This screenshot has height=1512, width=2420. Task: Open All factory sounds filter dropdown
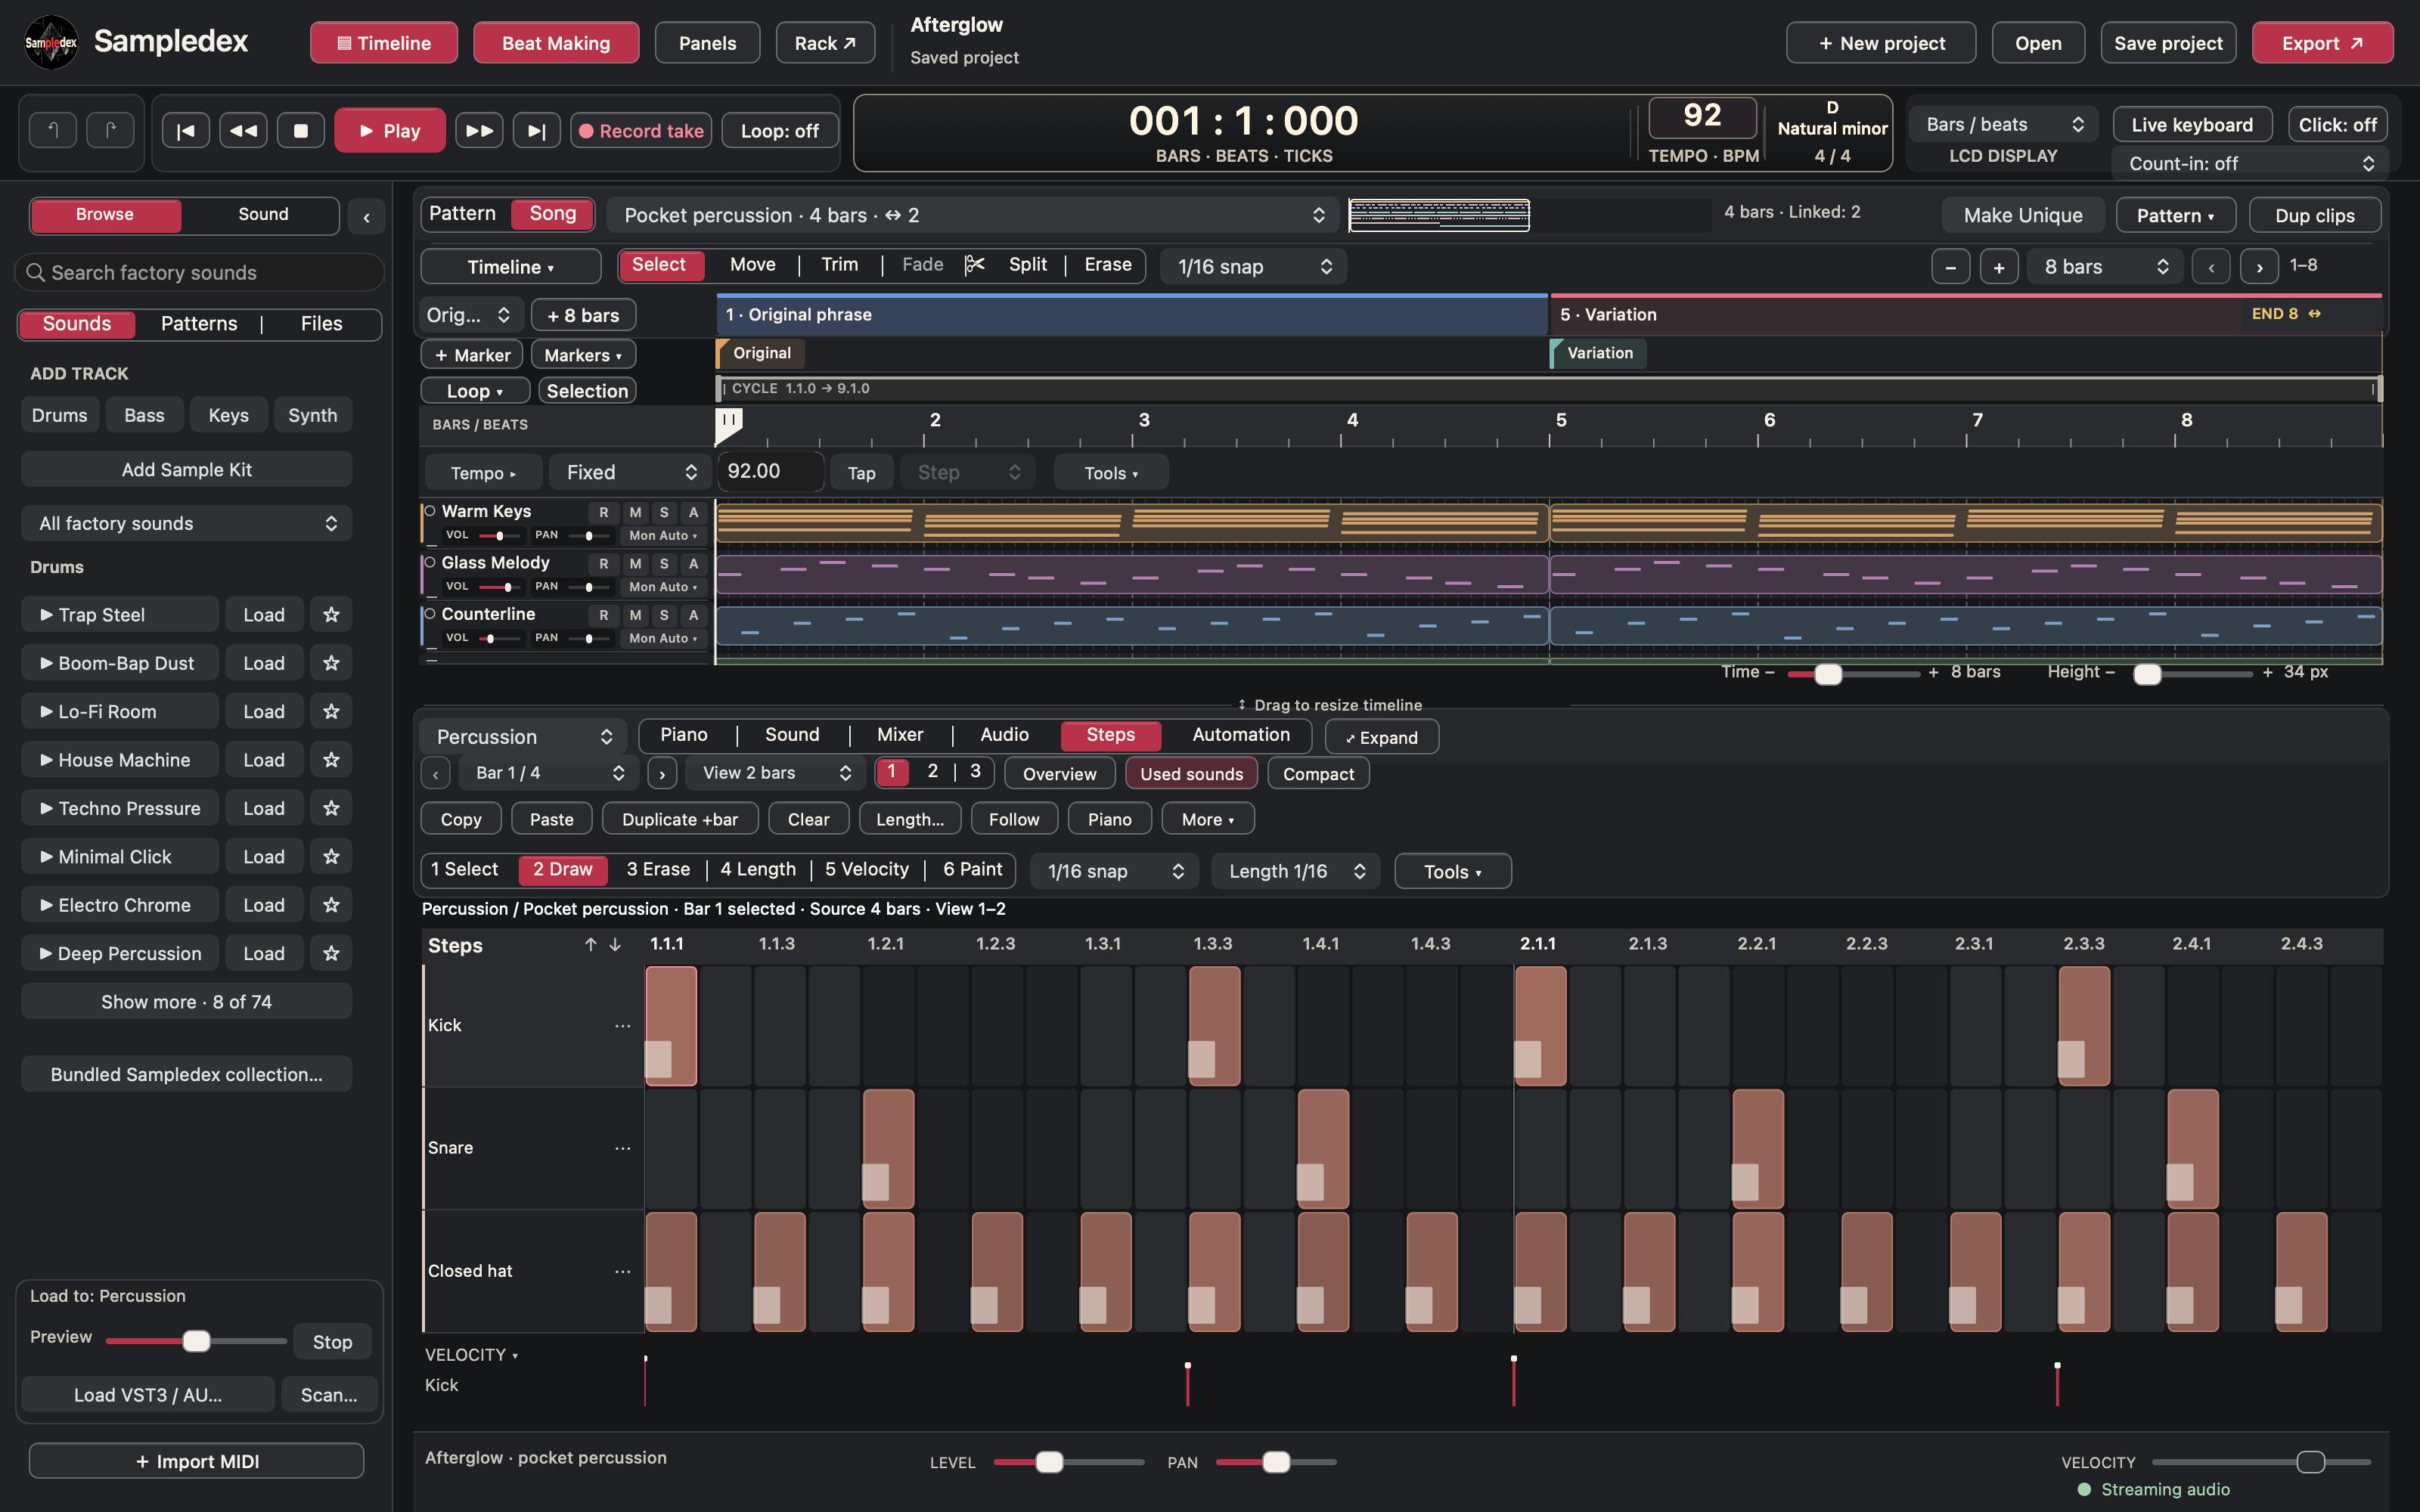[186, 523]
